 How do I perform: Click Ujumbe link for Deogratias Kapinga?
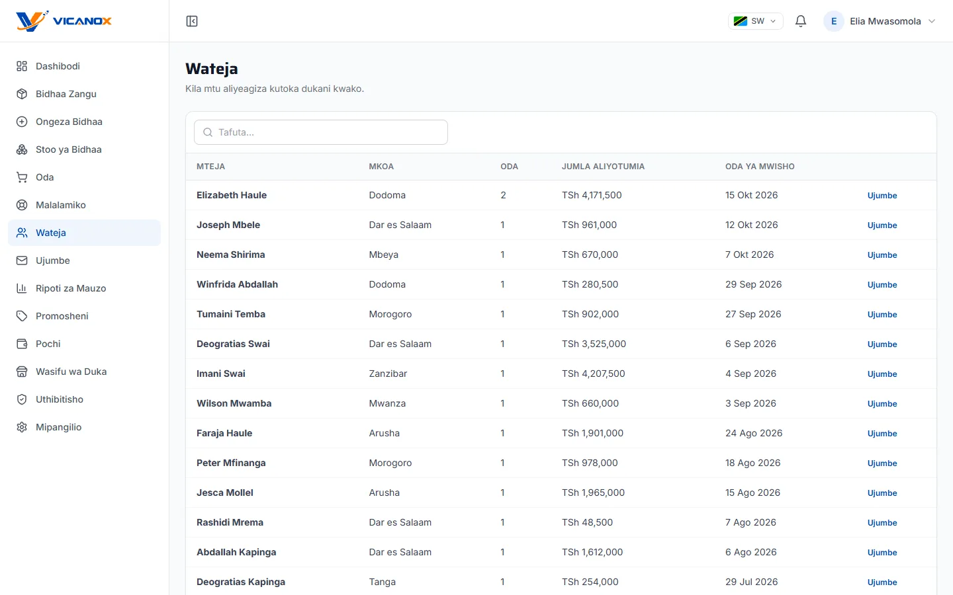pos(882,582)
